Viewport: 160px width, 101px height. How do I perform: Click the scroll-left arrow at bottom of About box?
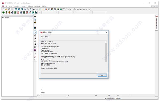(x=42, y=72)
